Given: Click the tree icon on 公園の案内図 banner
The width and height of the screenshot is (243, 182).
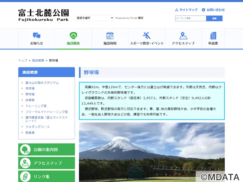Looking at the screenshot, I should click(x=25, y=150).
